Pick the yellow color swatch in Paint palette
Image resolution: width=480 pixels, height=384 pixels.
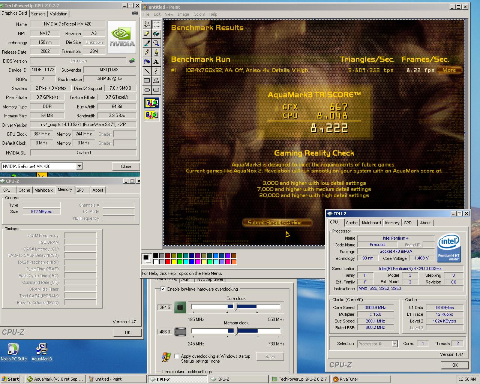[174, 261]
